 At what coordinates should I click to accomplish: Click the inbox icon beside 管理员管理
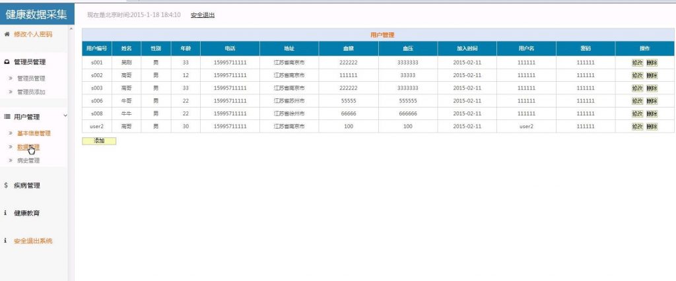point(7,62)
